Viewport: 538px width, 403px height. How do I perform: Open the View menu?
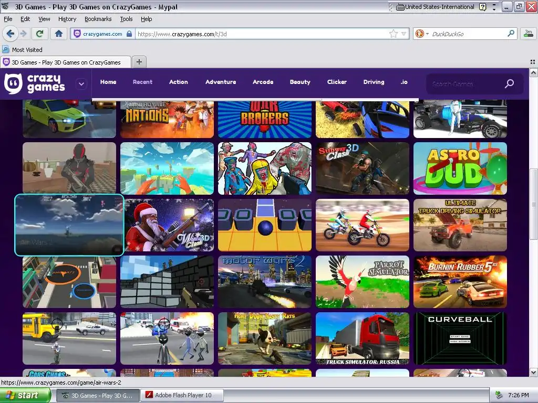pyautogui.click(x=44, y=19)
